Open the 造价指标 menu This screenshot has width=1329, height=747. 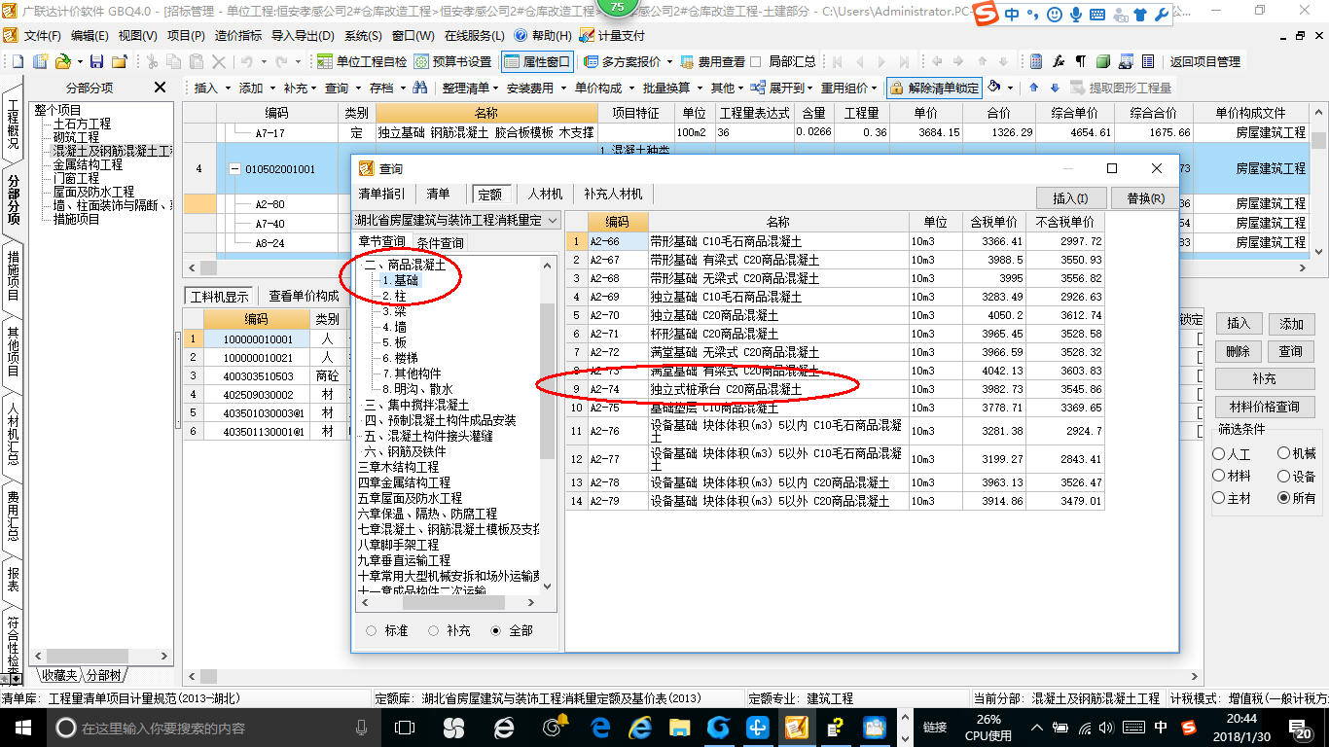237,35
